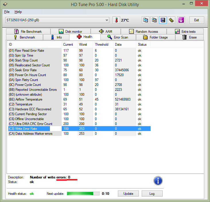Click the Worst column header
Screen dimensions: 210x202
point(85,45)
